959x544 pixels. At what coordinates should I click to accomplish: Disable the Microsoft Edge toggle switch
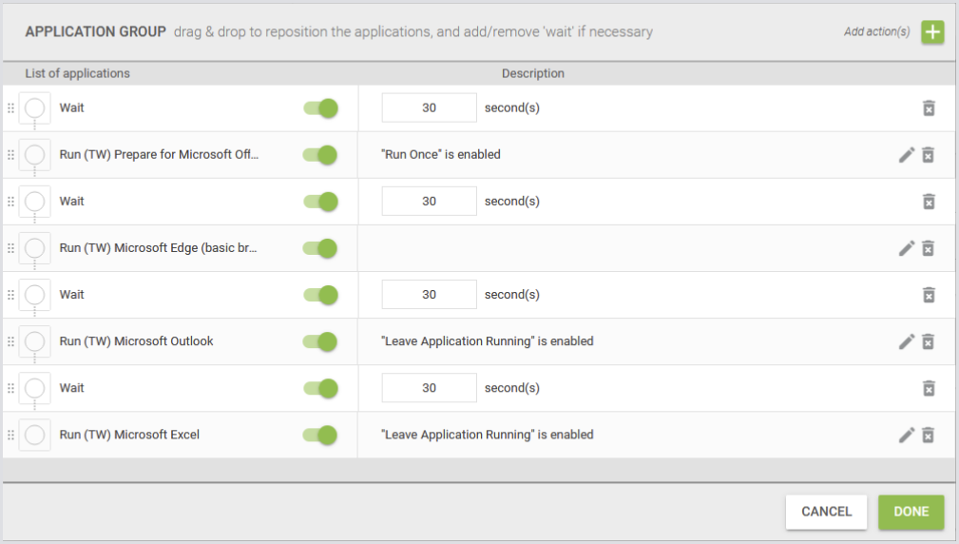click(x=321, y=248)
